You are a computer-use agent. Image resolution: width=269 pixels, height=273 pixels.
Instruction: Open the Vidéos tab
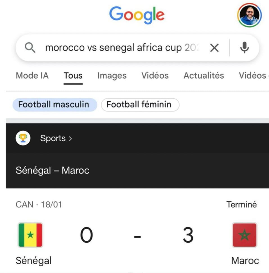pos(155,76)
